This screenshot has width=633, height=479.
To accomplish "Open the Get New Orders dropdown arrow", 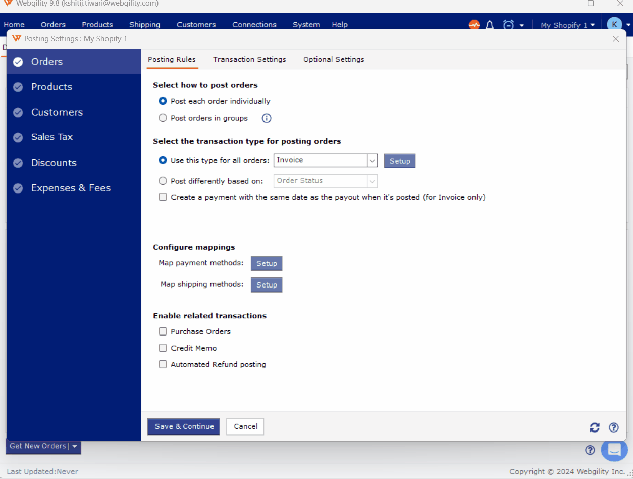I will coord(75,446).
